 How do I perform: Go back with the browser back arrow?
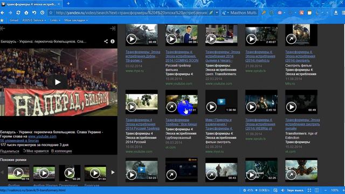(2, 13)
